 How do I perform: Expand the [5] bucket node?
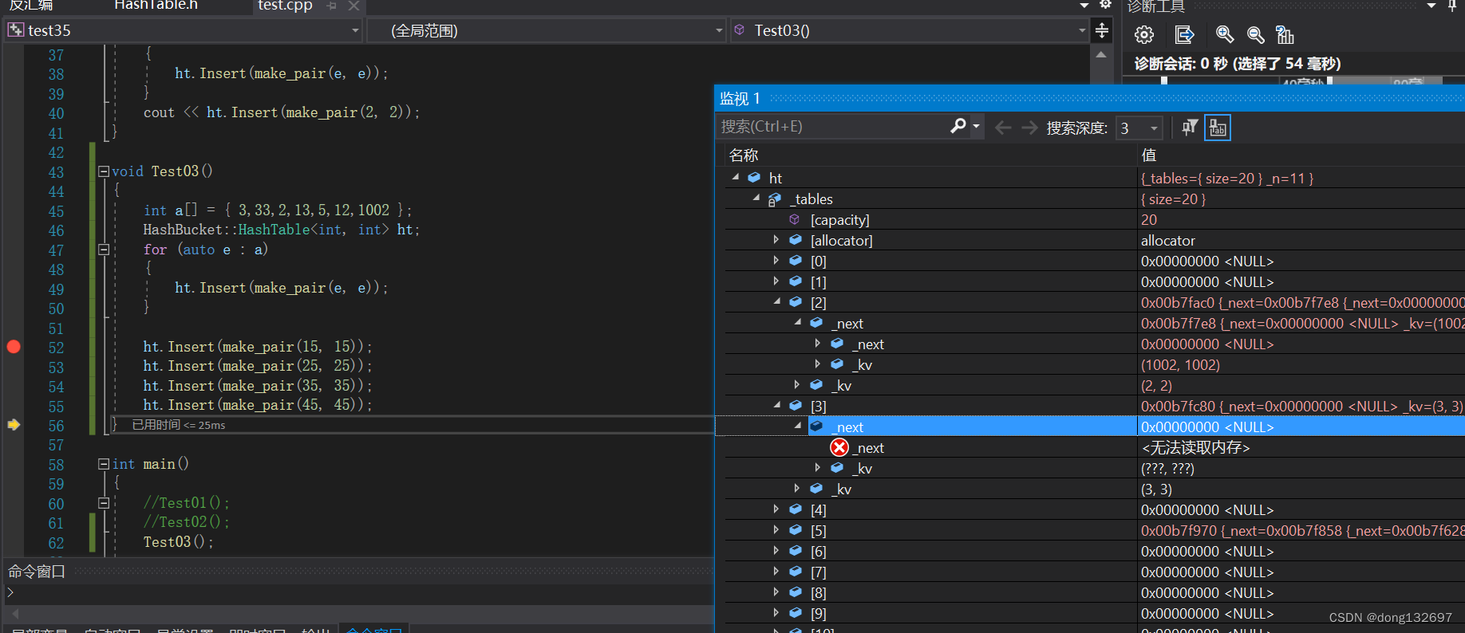pos(776,529)
